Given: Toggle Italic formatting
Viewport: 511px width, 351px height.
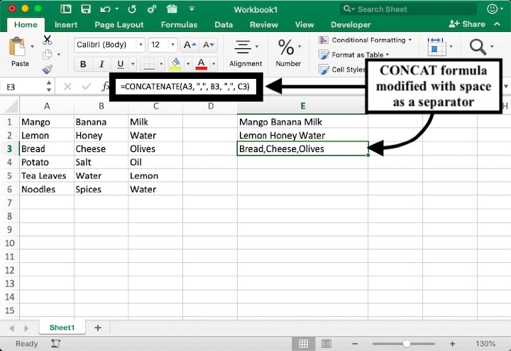Looking at the screenshot, I should pyautogui.click(x=101, y=64).
